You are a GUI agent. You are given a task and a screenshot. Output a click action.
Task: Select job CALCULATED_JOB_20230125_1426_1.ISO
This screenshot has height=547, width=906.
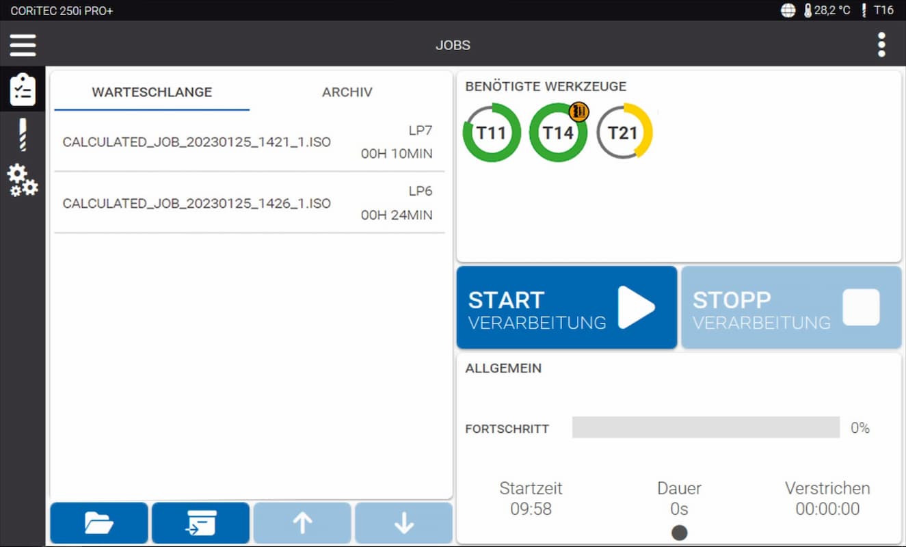point(250,203)
